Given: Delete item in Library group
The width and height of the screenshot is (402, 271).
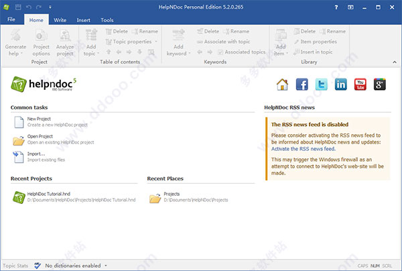Looking at the screenshot, I should pos(305,32).
